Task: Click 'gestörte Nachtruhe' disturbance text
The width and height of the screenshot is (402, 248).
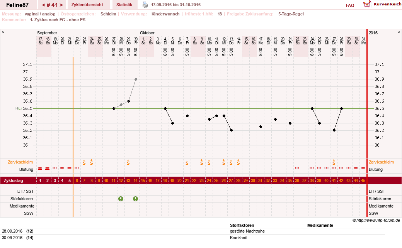Action: click(x=247, y=231)
